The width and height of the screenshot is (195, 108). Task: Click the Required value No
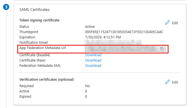click(x=87, y=86)
